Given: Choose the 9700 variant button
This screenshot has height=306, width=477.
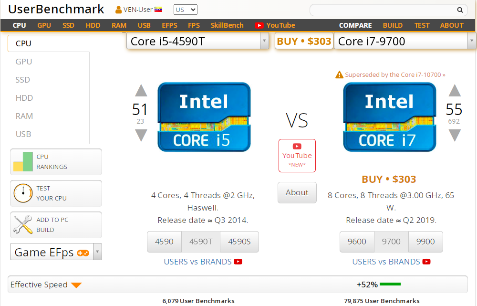Looking at the screenshot, I should pos(391,242).
